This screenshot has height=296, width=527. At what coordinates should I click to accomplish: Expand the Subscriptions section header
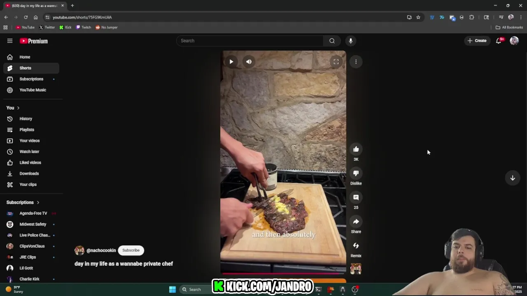23,202
